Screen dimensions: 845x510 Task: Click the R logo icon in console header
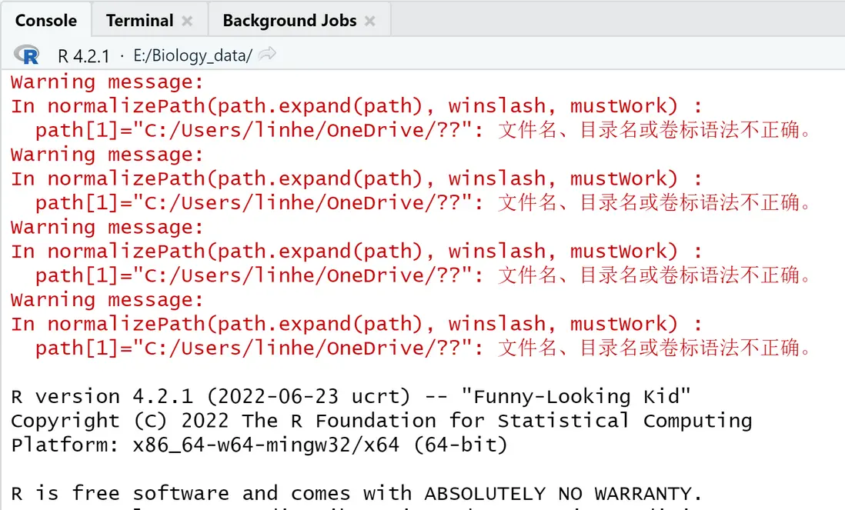(x=27, y=55)
